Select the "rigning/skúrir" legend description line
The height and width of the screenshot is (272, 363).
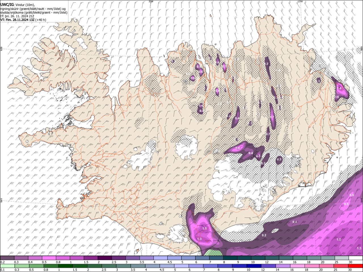33,8
